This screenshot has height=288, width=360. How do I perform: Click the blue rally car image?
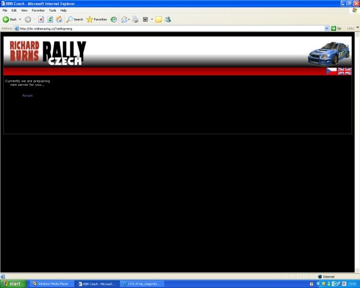point(329,54)
